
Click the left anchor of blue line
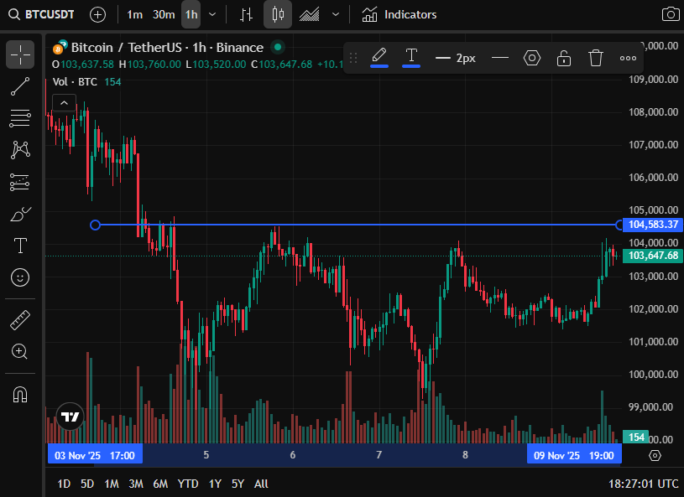[x=95, y=225]
